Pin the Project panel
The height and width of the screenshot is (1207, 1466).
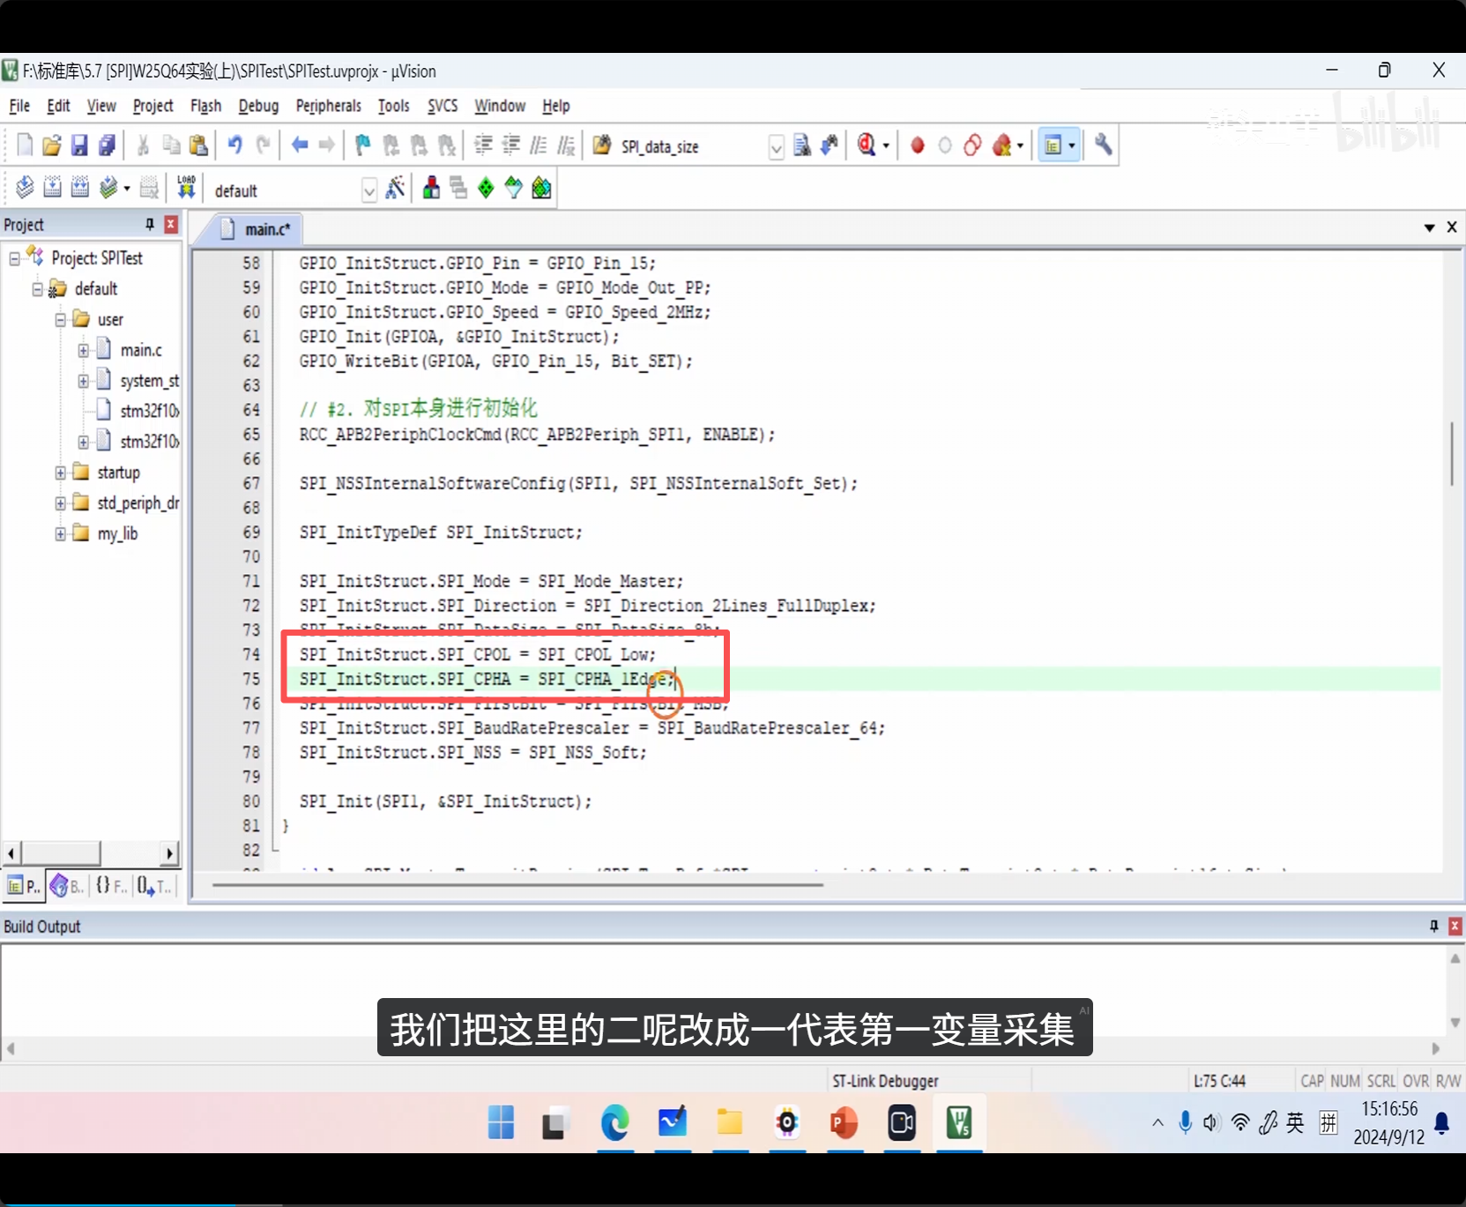click(150, 224)
